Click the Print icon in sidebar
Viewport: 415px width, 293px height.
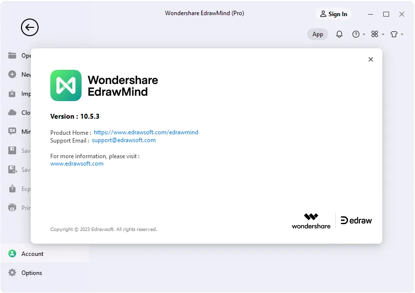pyautogui.click(x=12, y=208)
